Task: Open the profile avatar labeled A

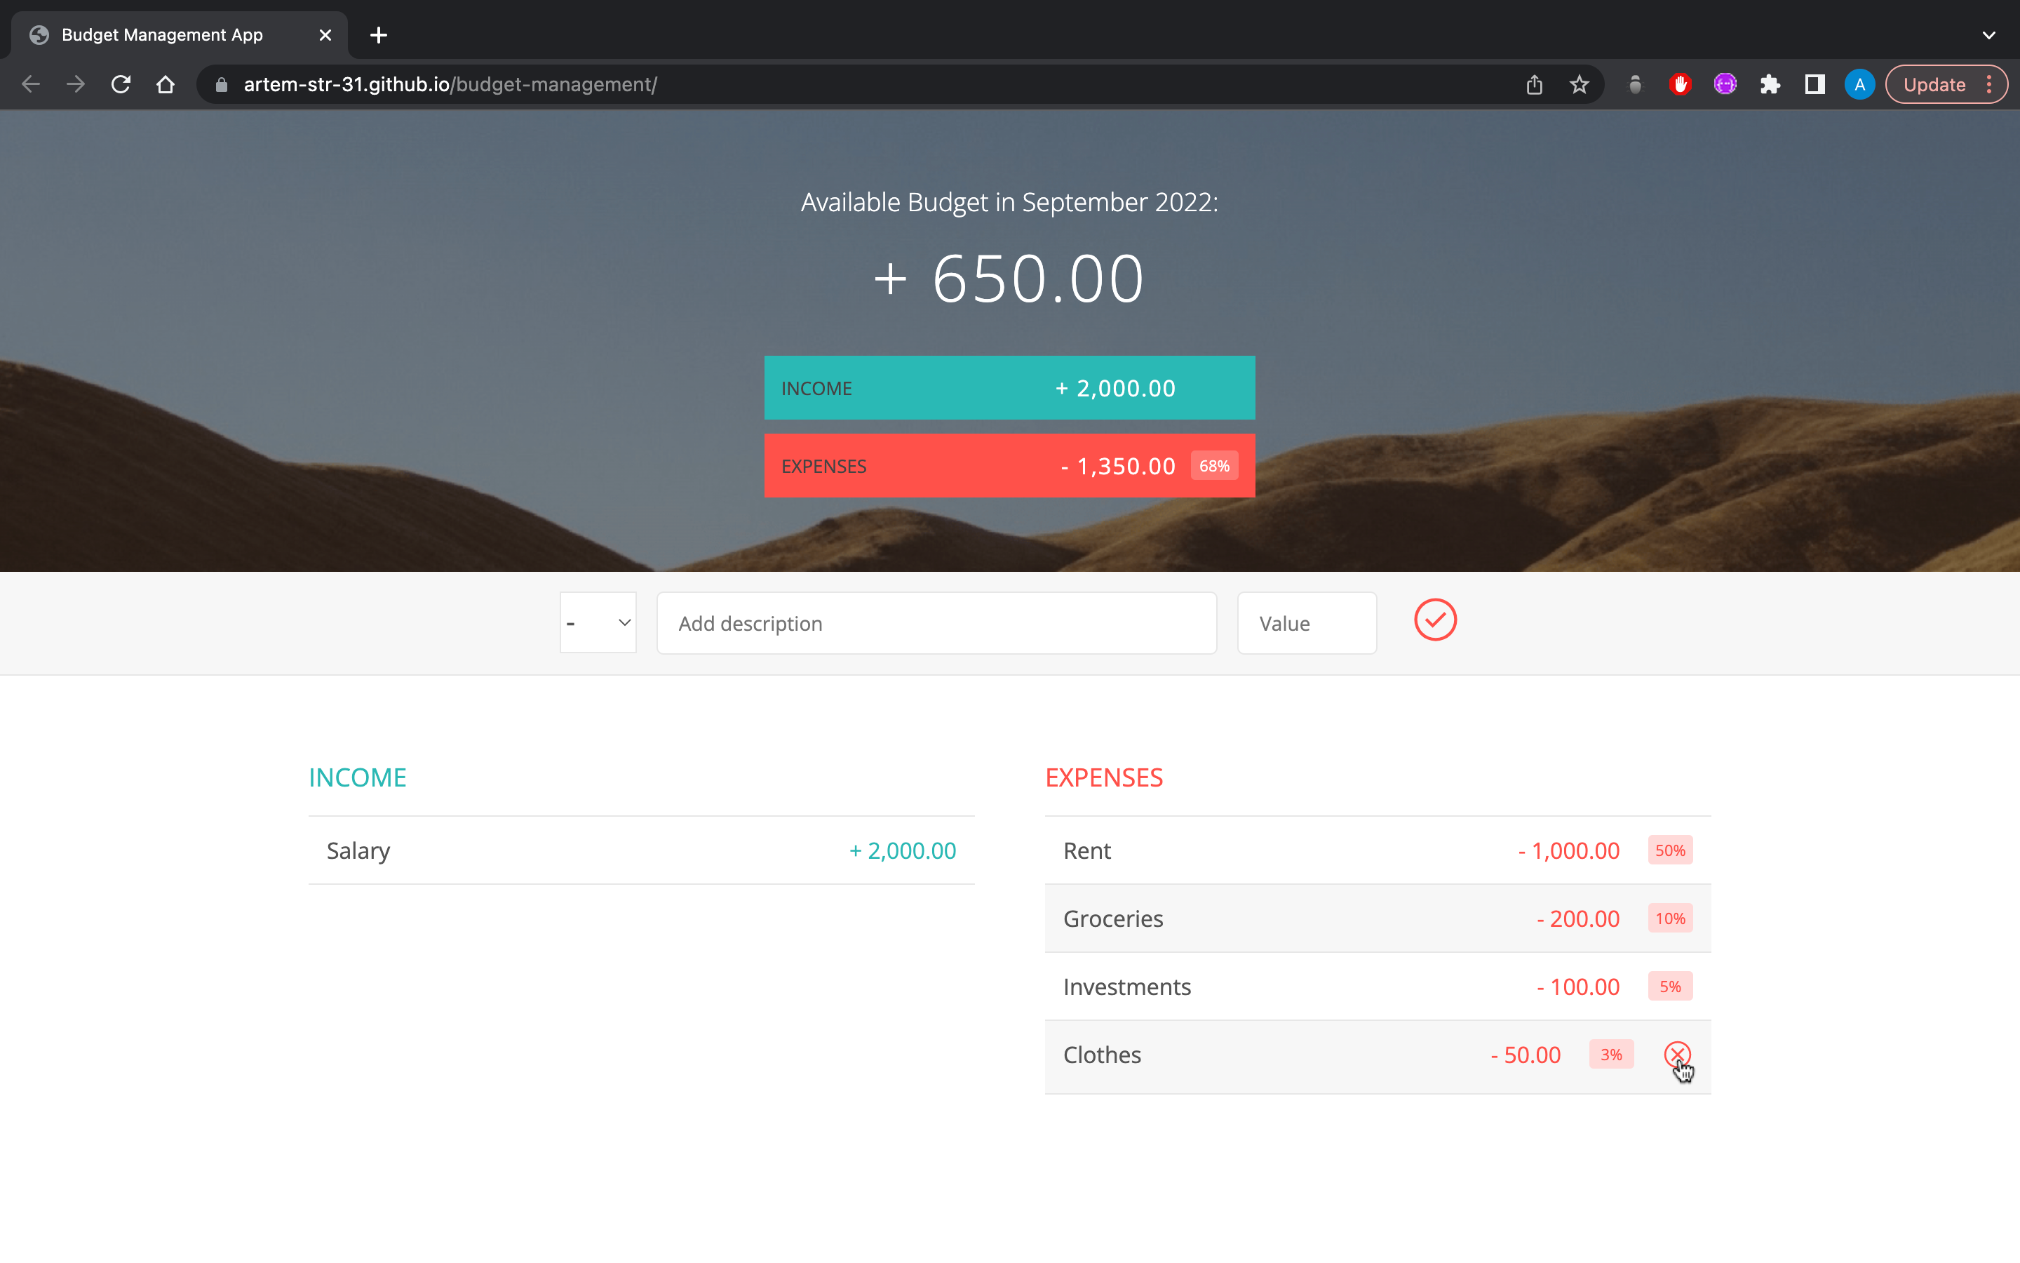Action: pyautogui.click(x=1859, y=84)
